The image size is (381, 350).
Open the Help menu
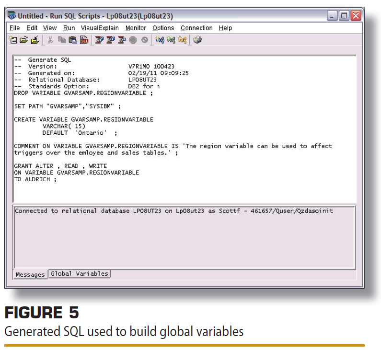coord(225,28)
